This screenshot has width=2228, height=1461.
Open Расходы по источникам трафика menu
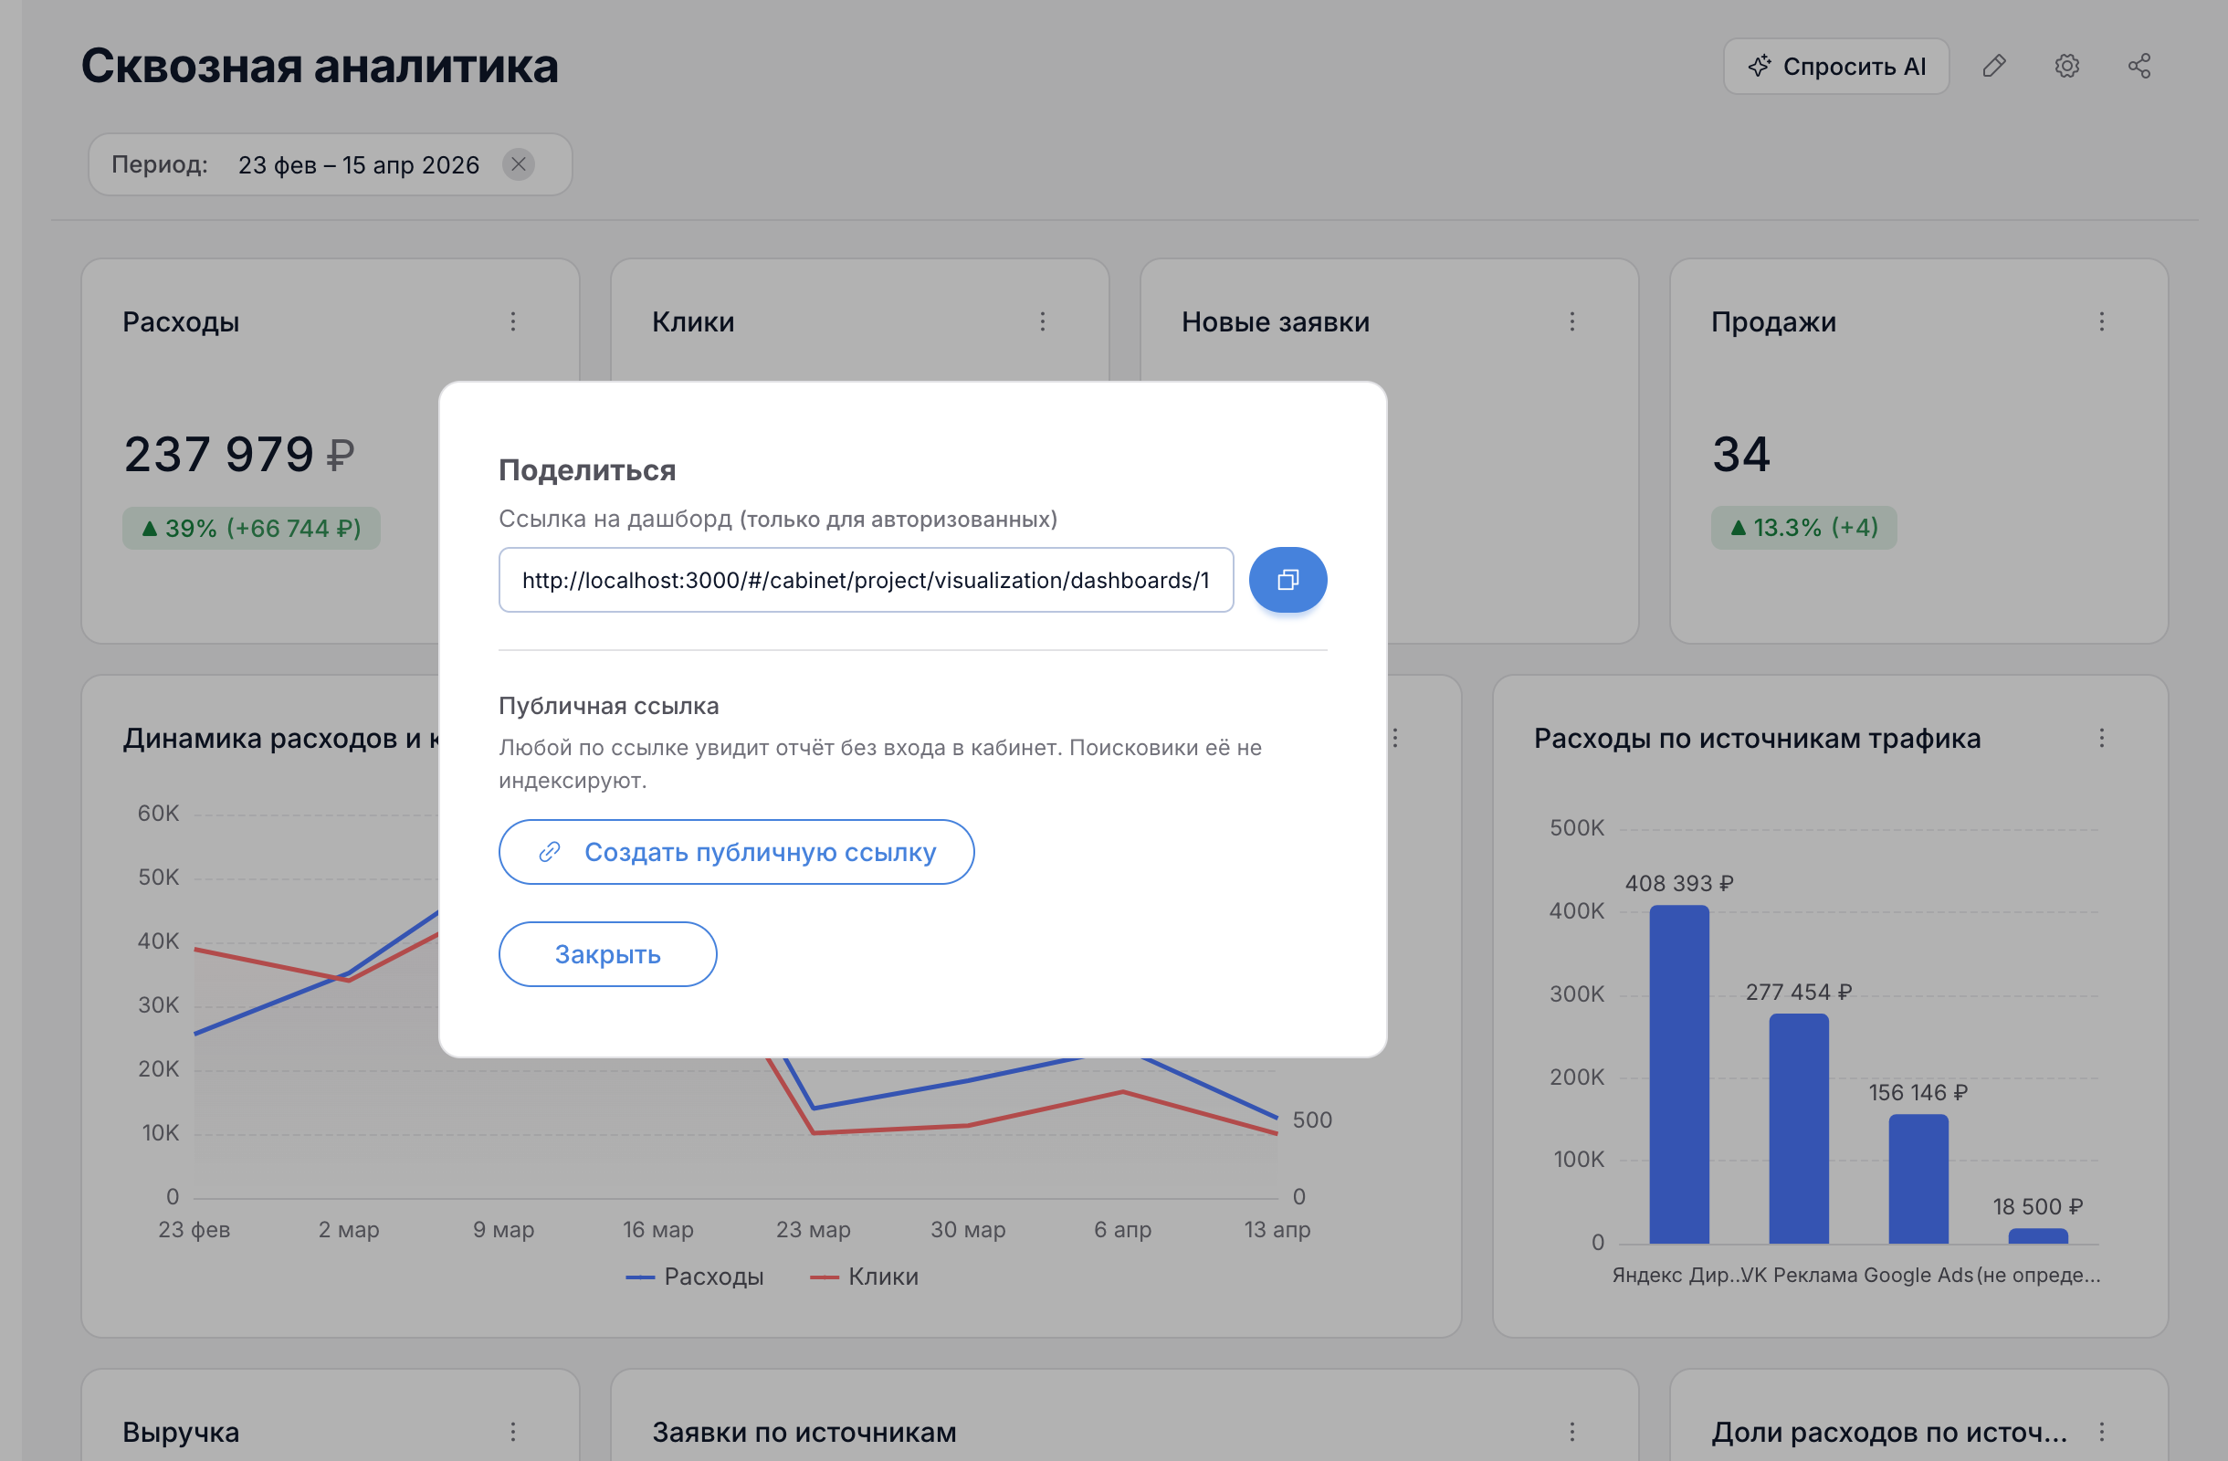(x=2103, y=739)
